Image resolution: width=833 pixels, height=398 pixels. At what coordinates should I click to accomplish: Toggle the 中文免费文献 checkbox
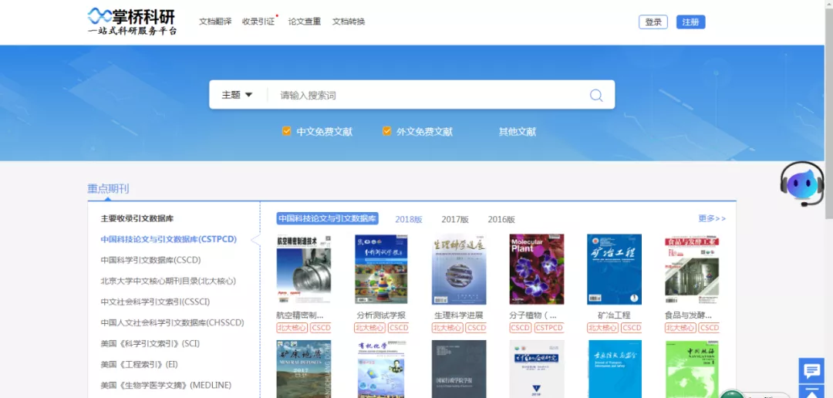click(x=287, y=131)
